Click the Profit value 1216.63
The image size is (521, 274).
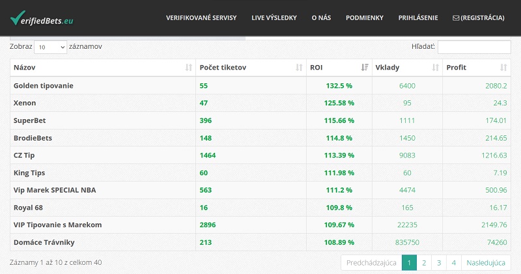click(494, 156)
